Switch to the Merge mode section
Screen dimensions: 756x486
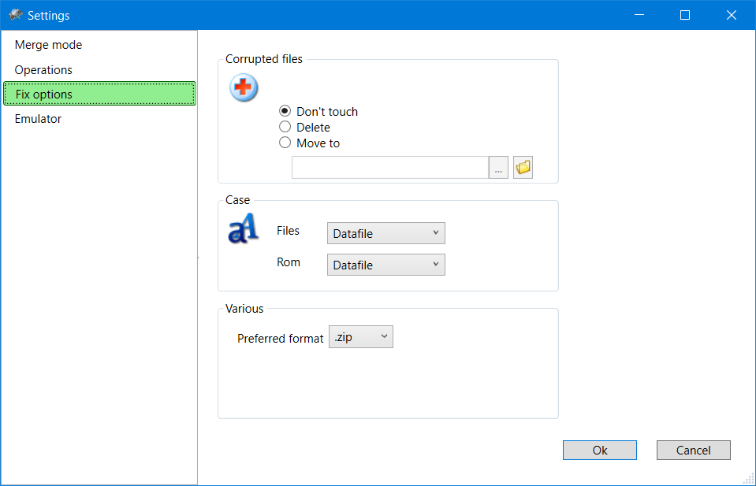[48, 45]
